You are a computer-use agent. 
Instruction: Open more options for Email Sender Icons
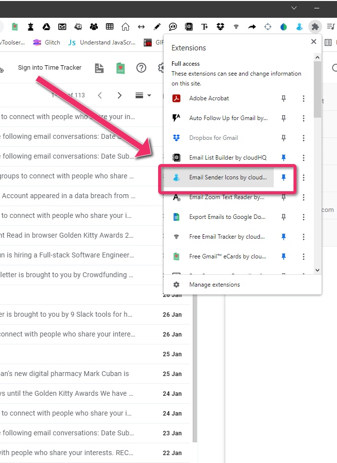tap(303, 178)
